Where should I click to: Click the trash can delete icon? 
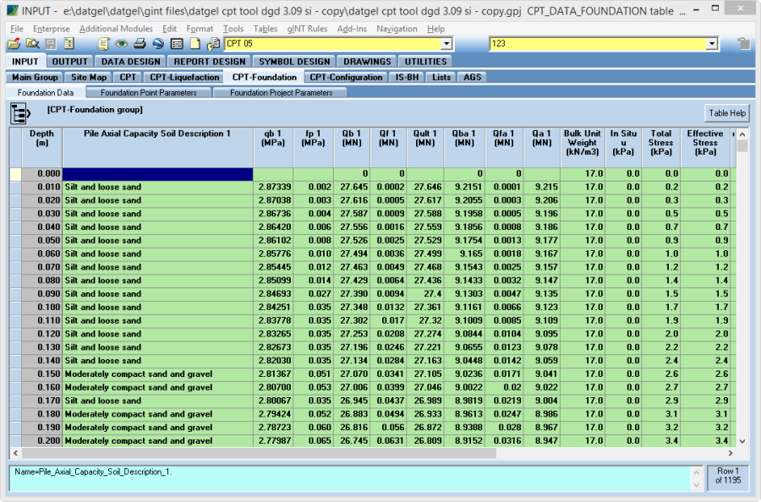743,44
